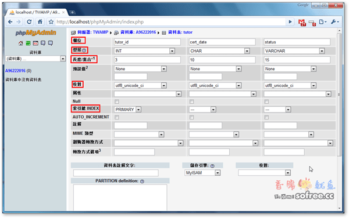Click database A96222016 breadcrumb link
The height and width of the screenshot is (218, 349).
coord(138,32)
